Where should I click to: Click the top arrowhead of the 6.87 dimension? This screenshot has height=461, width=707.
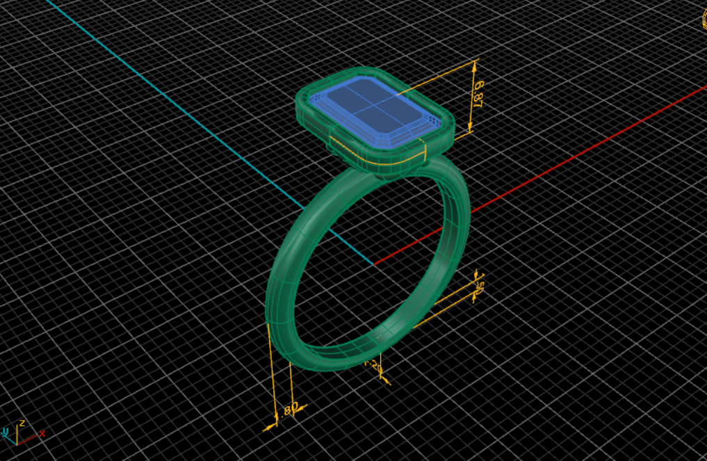point(476,64)
